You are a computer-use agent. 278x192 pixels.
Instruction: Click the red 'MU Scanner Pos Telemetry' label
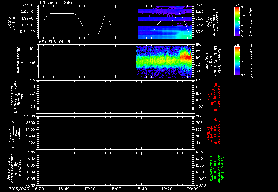[213, 133]
